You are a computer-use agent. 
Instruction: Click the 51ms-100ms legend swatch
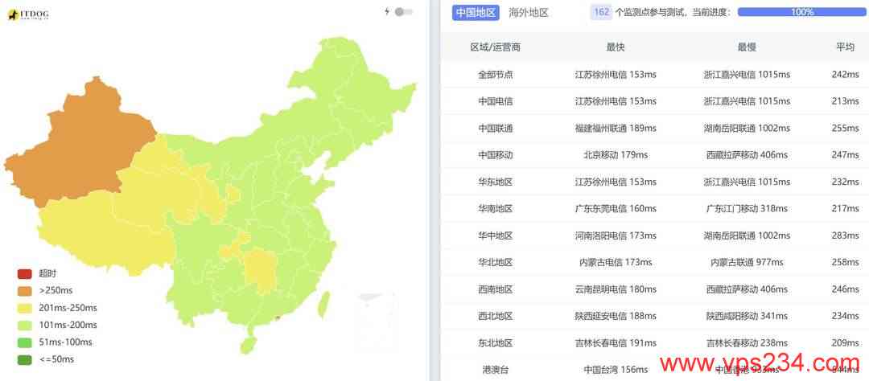(x=24, y=342)
